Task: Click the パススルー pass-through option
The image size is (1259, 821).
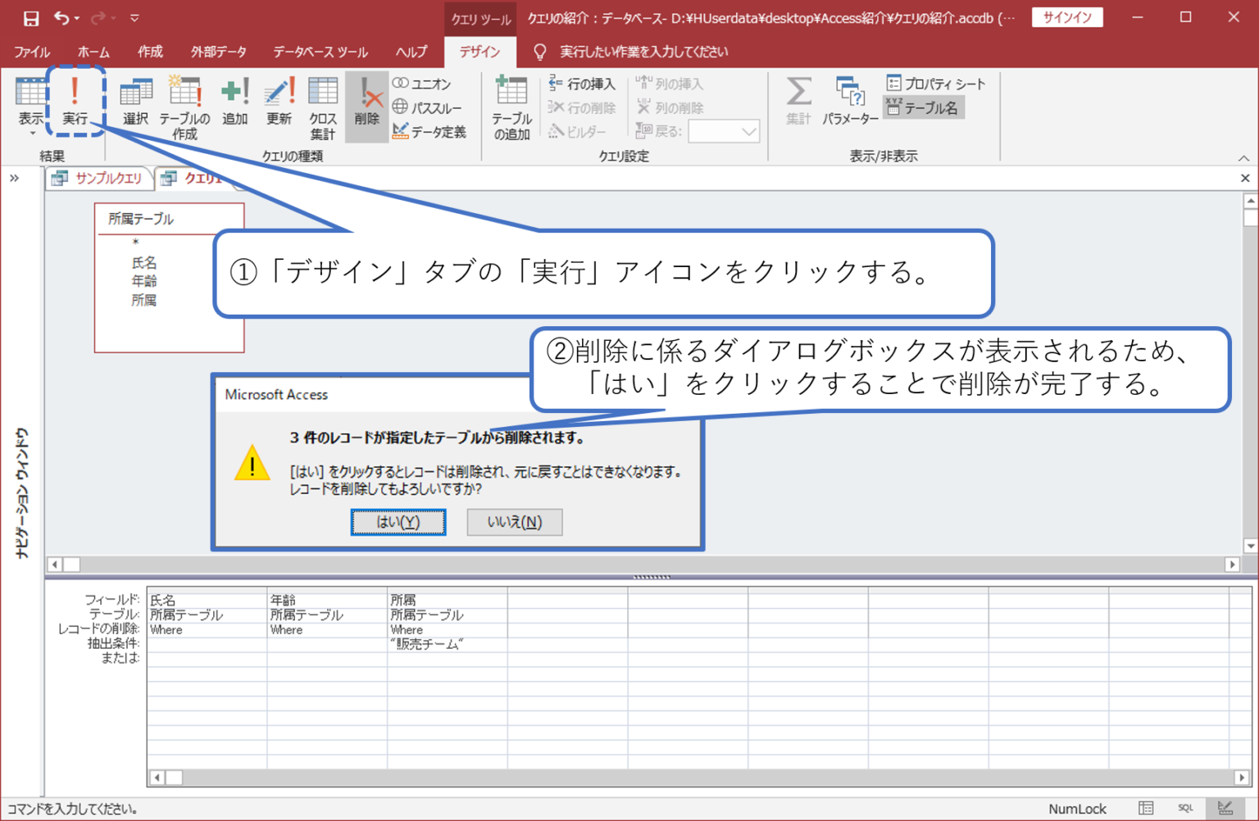Action: pos(426,107)
